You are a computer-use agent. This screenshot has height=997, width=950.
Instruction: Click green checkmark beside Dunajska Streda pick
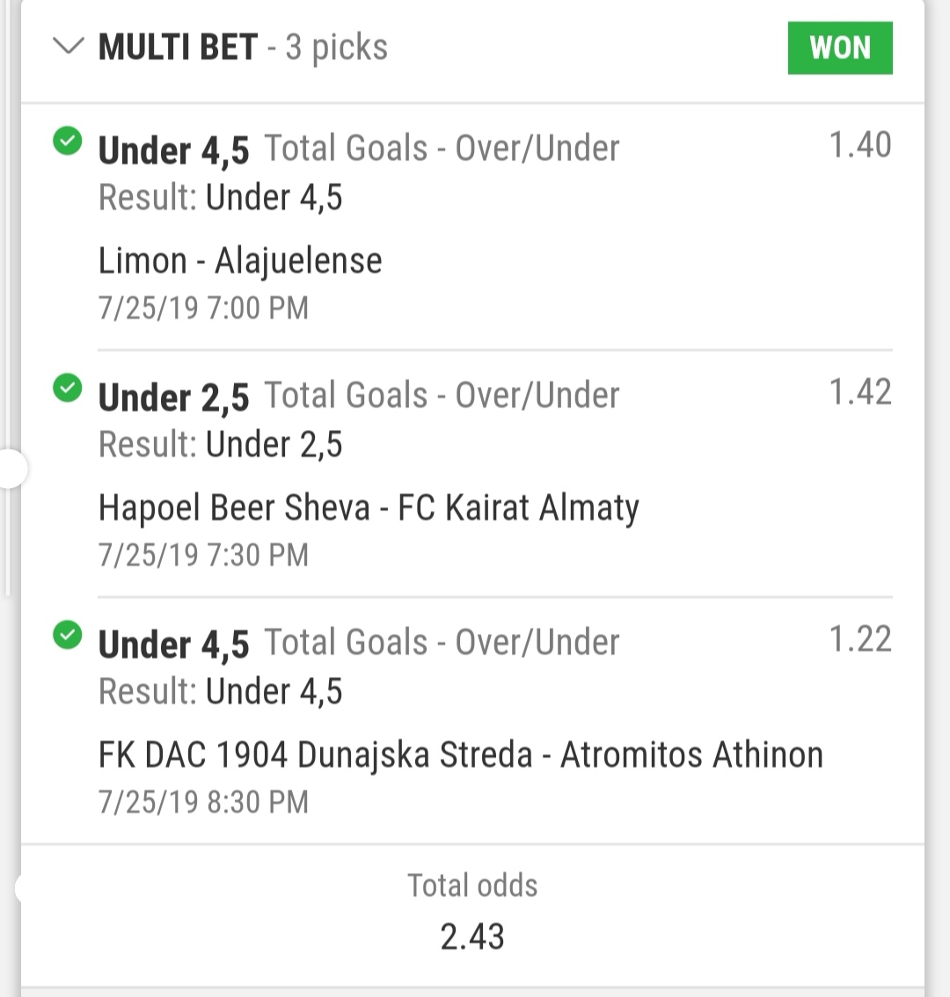point(68,635)
